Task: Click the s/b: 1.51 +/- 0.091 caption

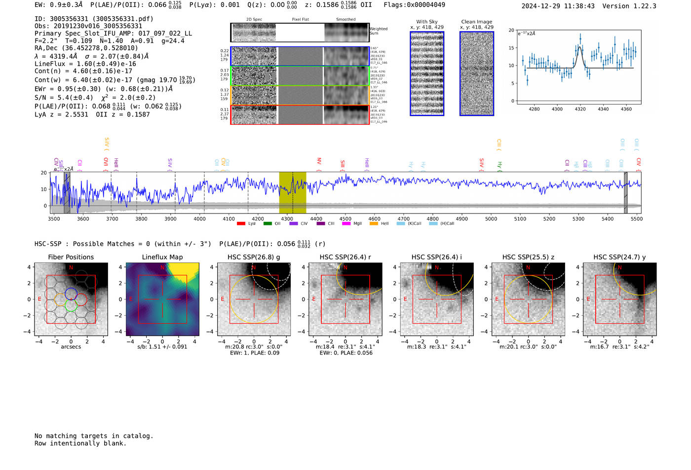Action: [x=162, y=347]
